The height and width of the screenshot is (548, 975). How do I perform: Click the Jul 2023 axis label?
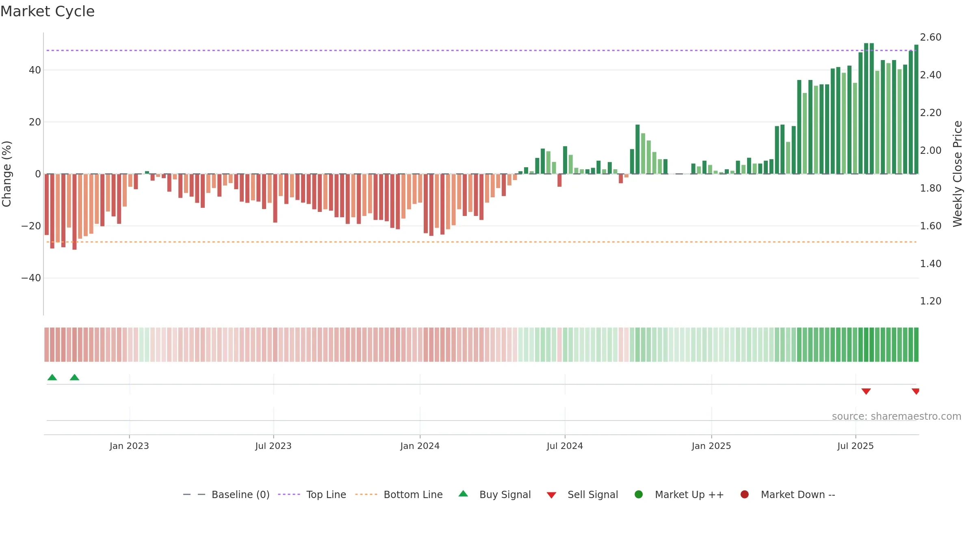point(273,446)
